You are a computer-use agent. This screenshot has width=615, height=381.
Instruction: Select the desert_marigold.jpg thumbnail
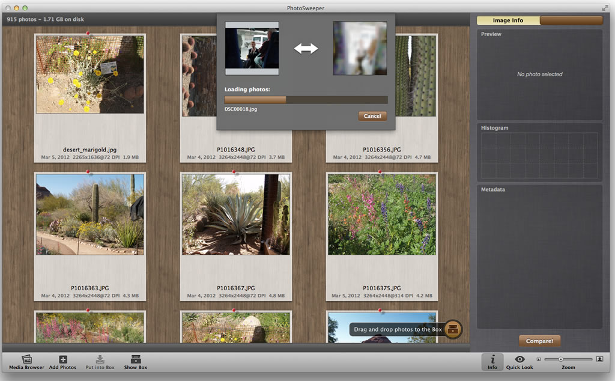tap(89, 74)
